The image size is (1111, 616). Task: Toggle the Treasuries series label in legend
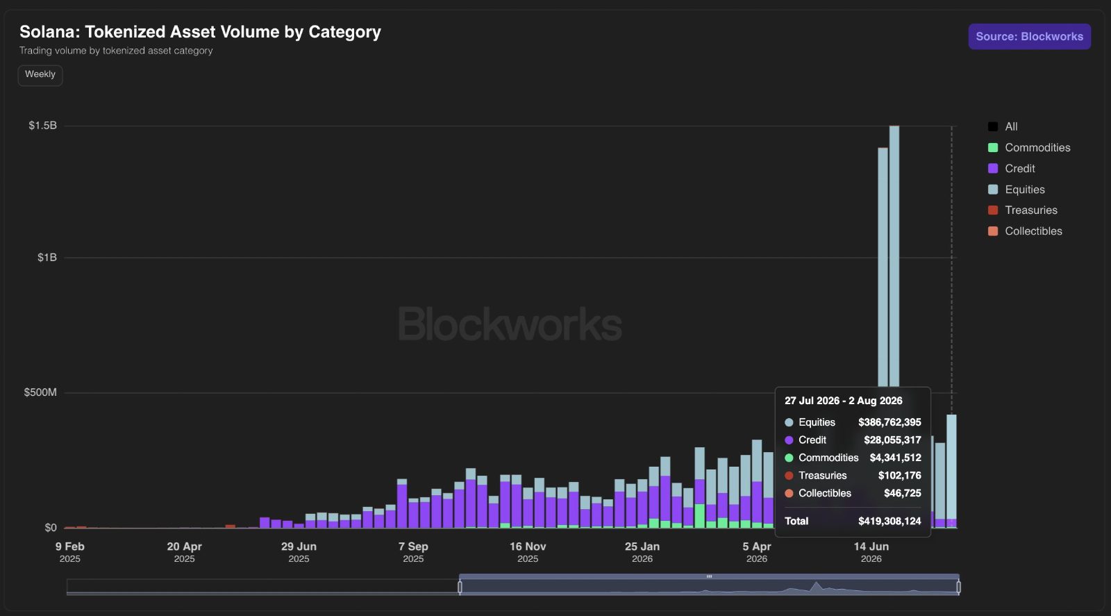point(1031,210)
